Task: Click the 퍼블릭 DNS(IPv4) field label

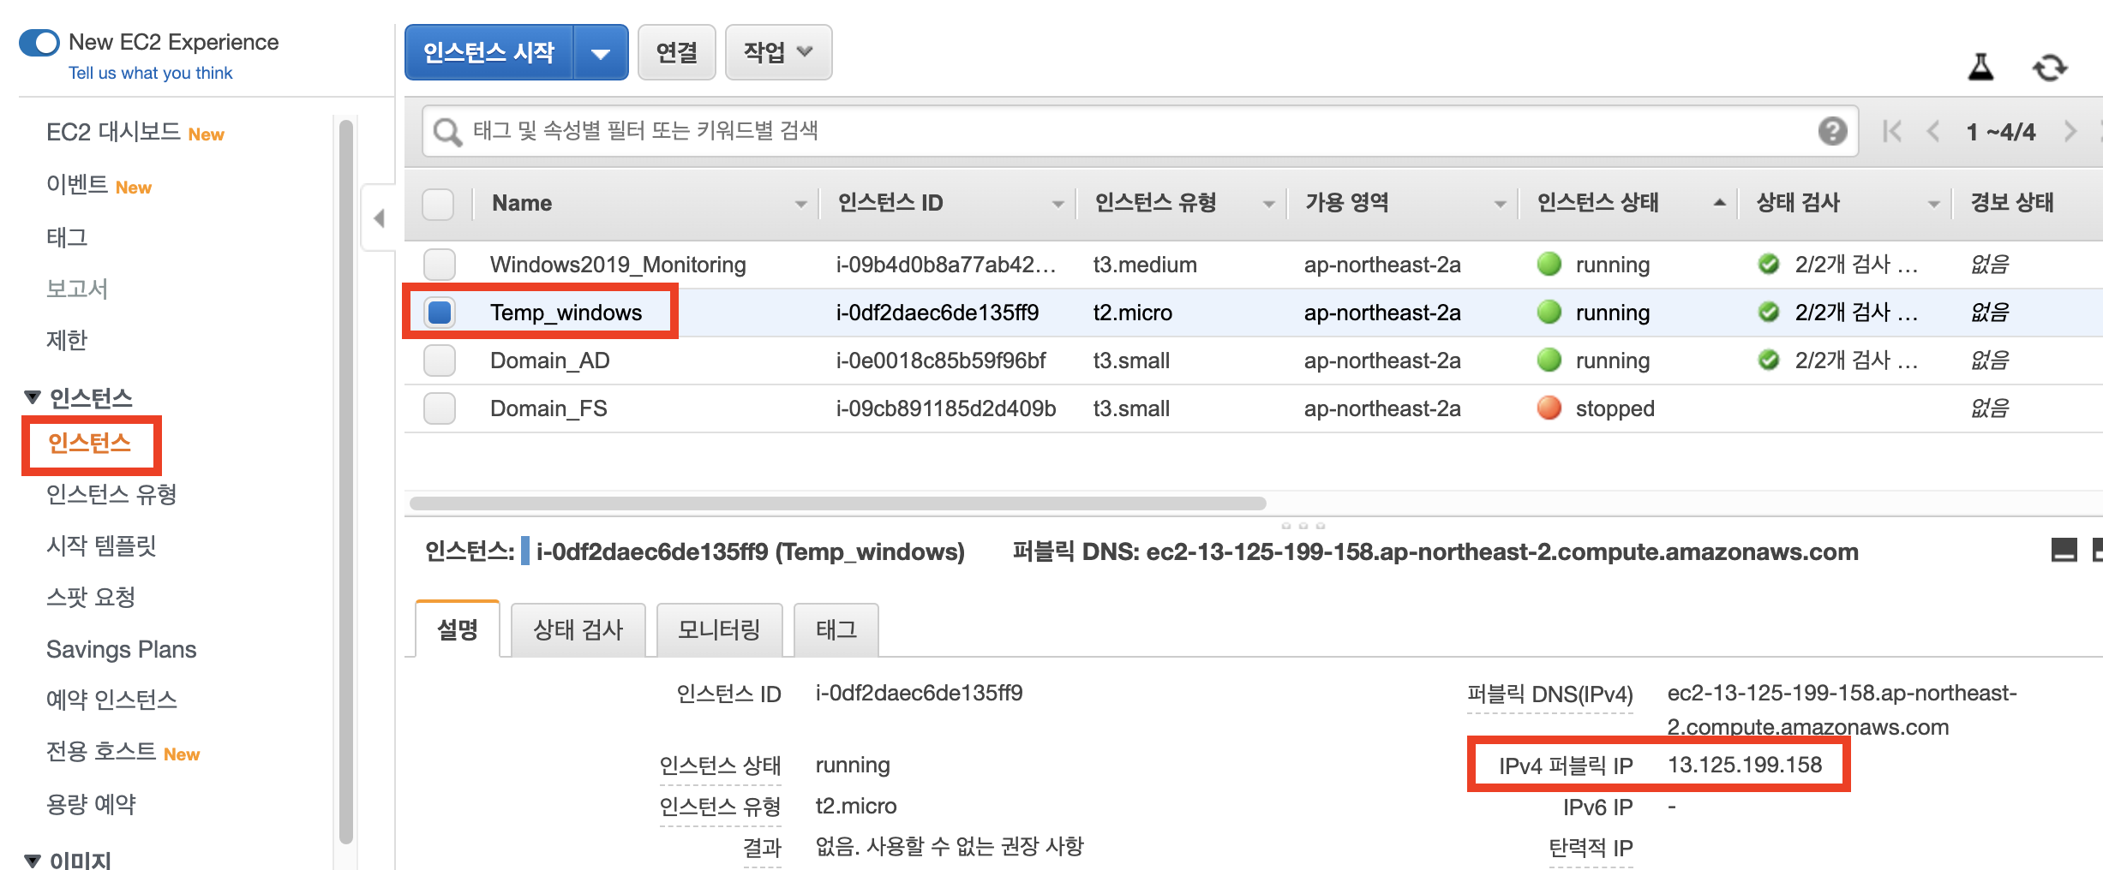Action: [x=1550, y=694]
